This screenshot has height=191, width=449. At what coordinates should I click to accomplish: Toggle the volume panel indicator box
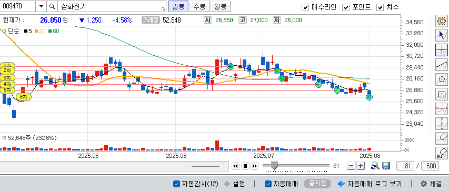(4, 138)
